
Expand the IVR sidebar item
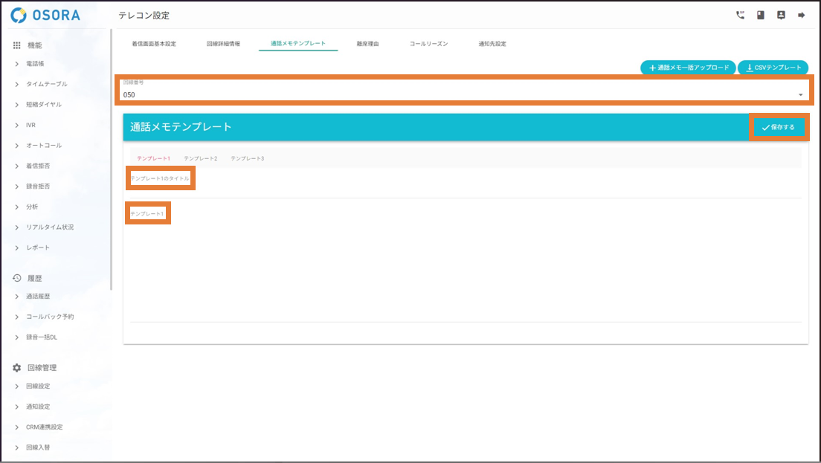(x=30, y=125)
